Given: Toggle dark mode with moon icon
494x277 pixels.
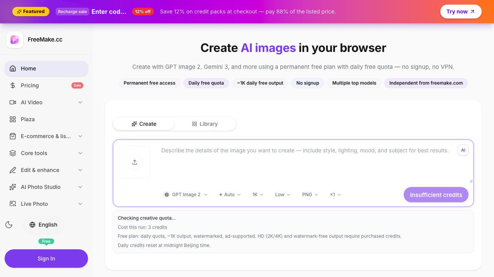Looking at the screenshot, I should tap(9, 225).
